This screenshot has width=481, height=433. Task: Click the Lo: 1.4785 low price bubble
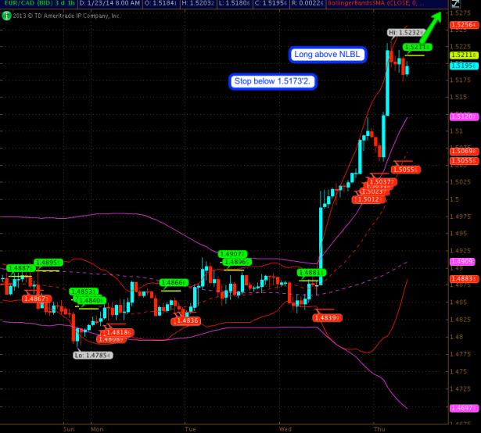coord(93,355)
